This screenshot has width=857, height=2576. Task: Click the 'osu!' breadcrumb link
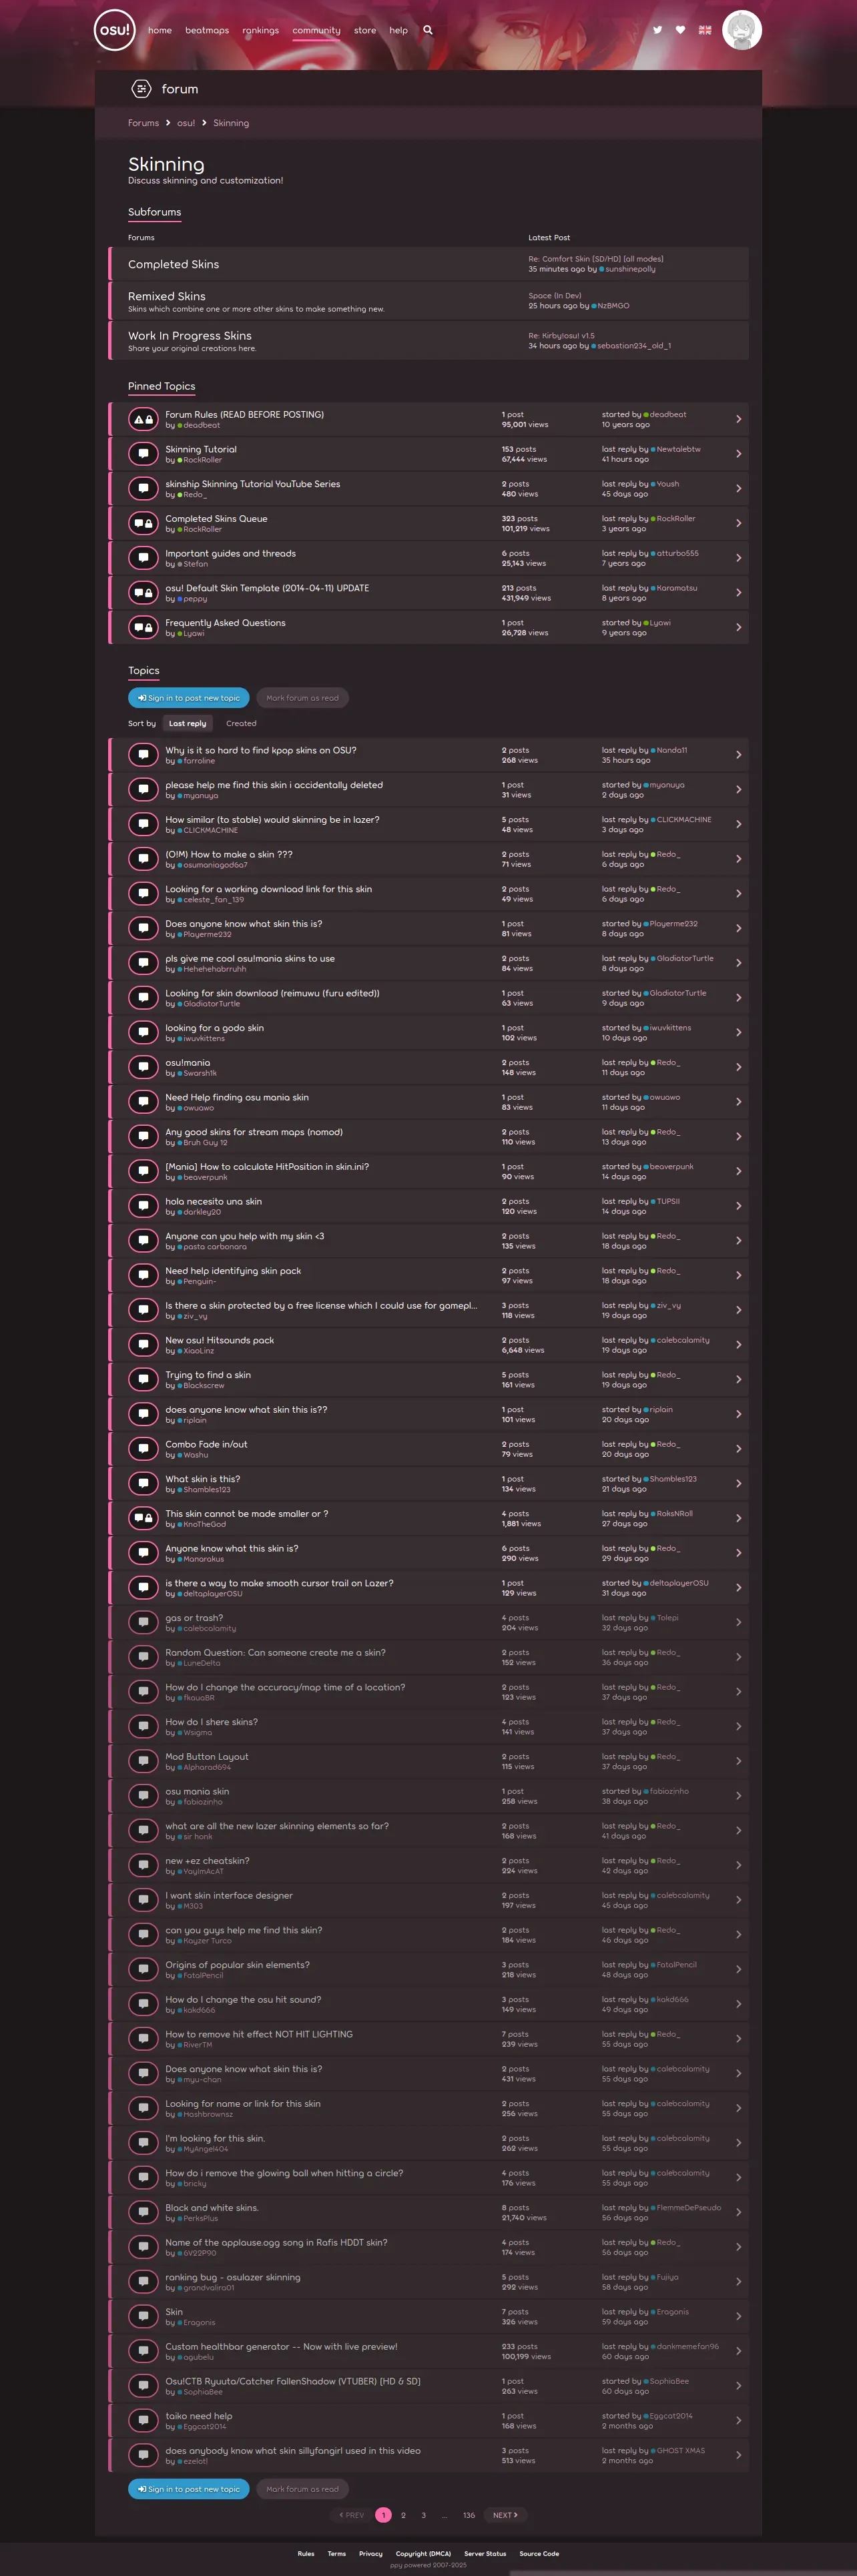point(186,123)
